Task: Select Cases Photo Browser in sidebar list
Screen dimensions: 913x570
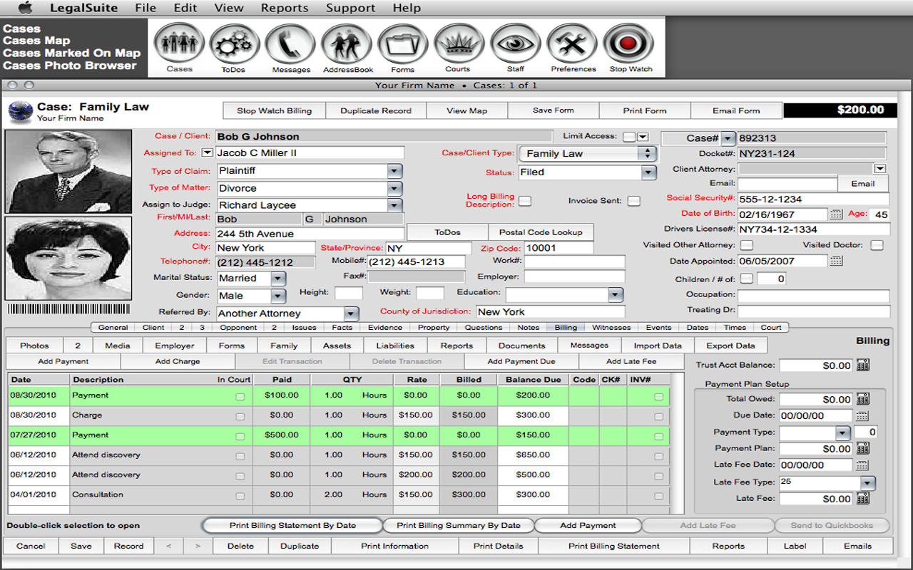Action: 69,65
